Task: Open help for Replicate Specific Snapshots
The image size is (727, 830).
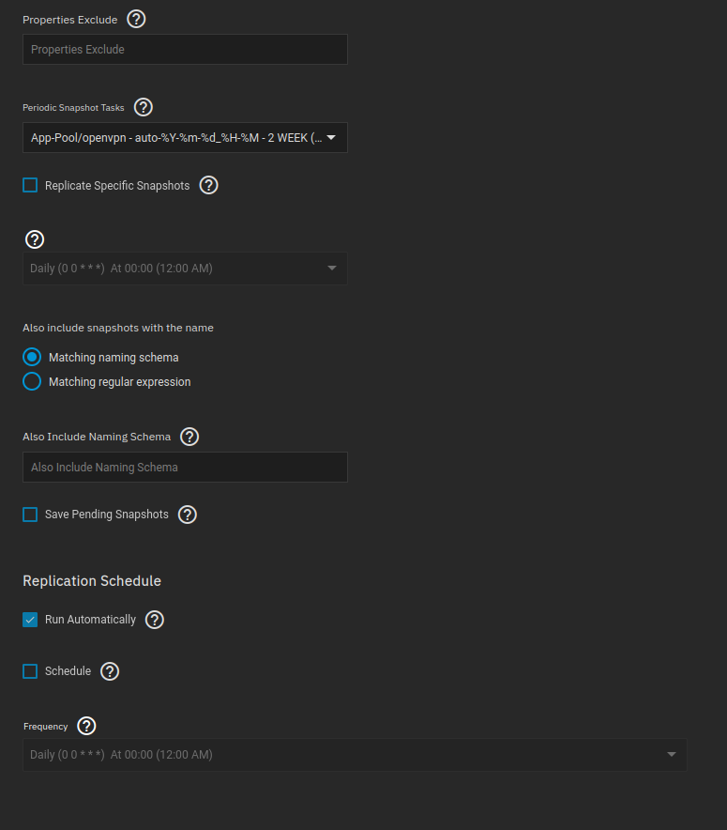Action: click(x=209, y=185)
